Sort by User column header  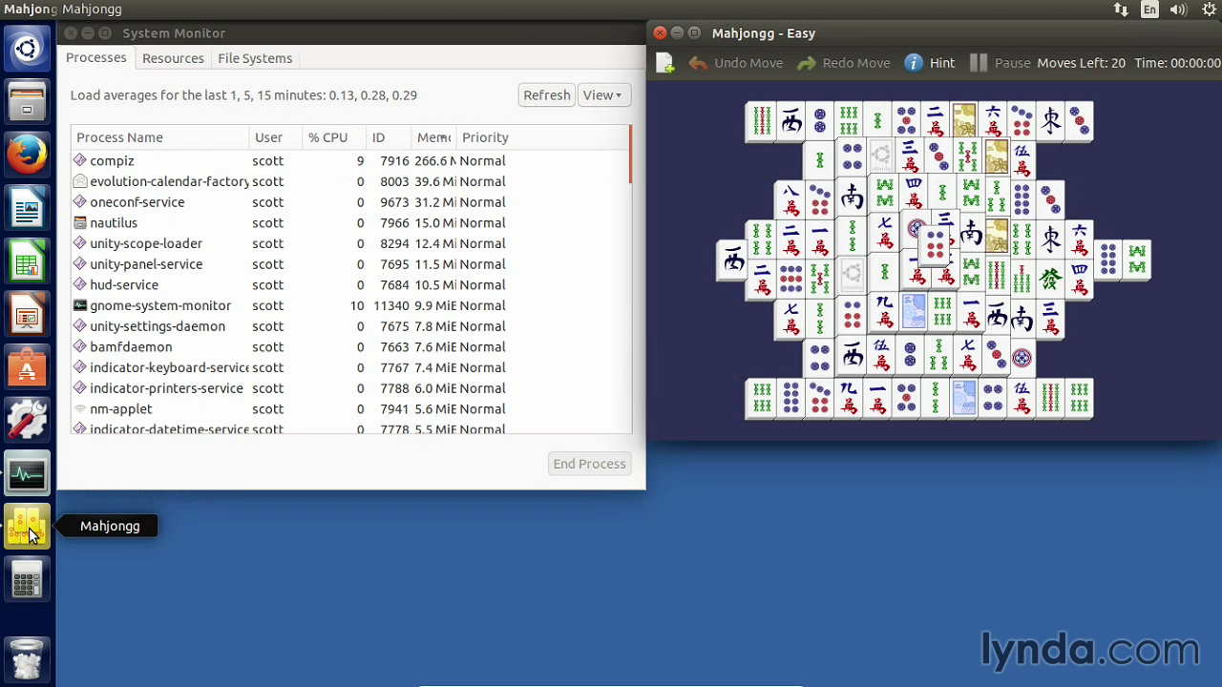pyautogui.click(x=275, y=137)
